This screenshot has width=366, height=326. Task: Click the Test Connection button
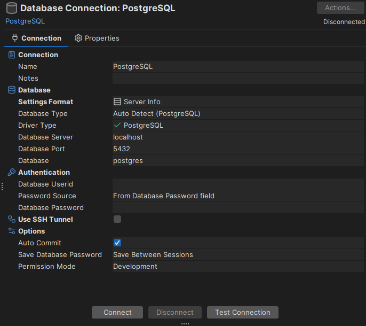click(243, 312)
